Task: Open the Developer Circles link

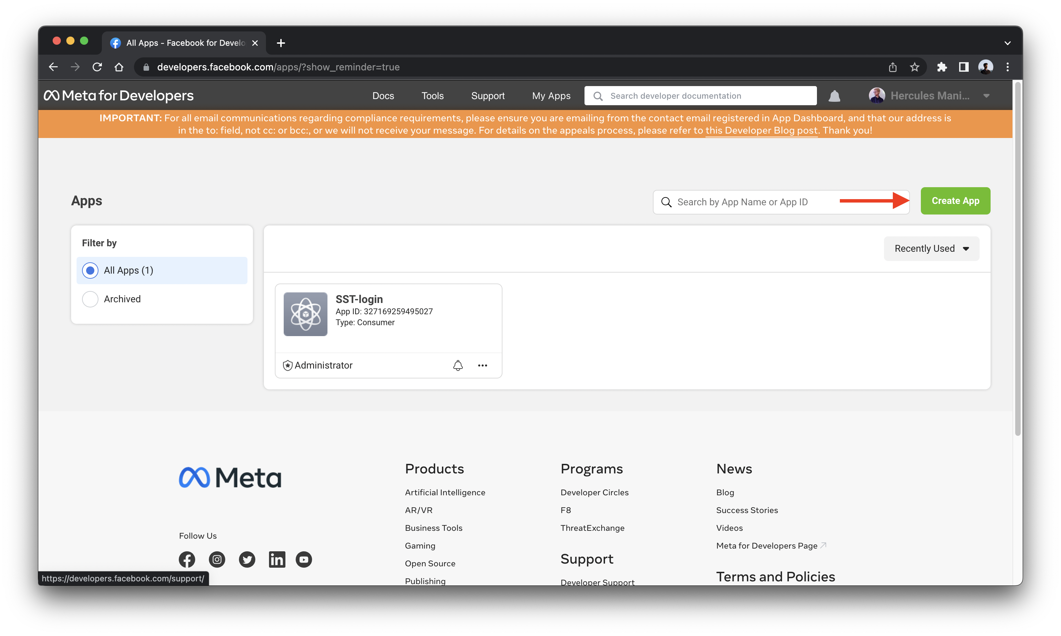Action: click(x=594, y=492)
